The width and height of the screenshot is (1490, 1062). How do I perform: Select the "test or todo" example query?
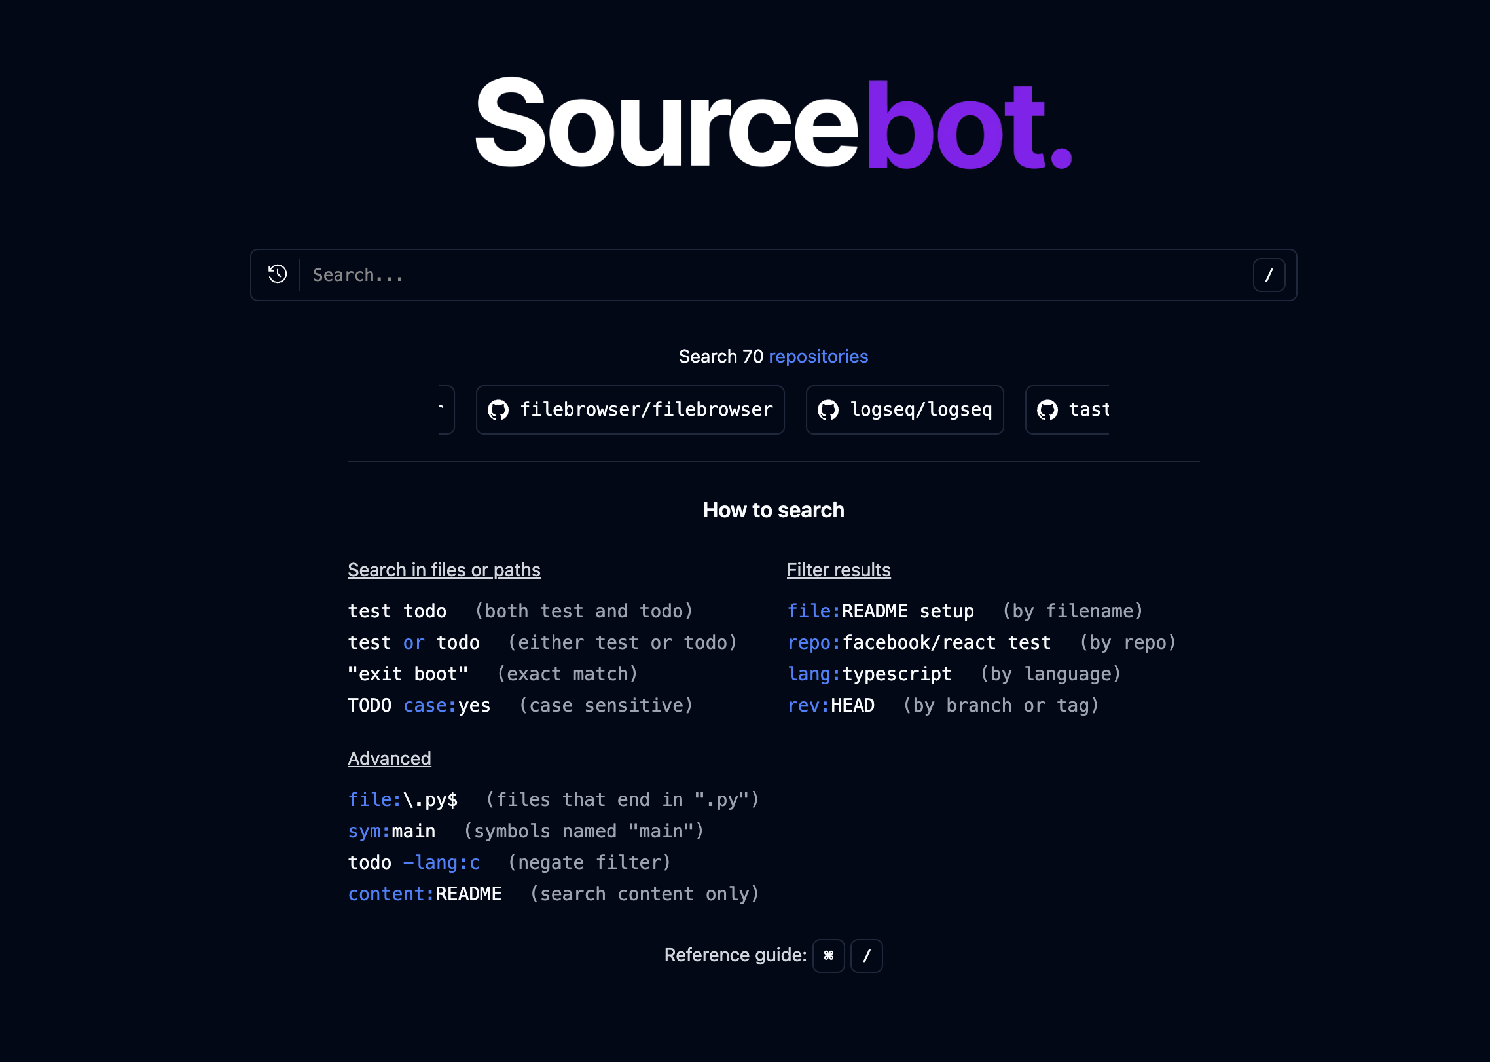(x=414, y=642)
